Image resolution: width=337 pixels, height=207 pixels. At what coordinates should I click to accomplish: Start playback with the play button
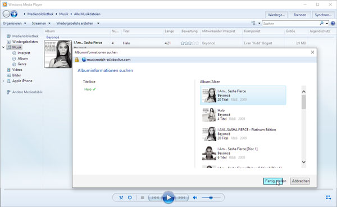tap(168, 197)
